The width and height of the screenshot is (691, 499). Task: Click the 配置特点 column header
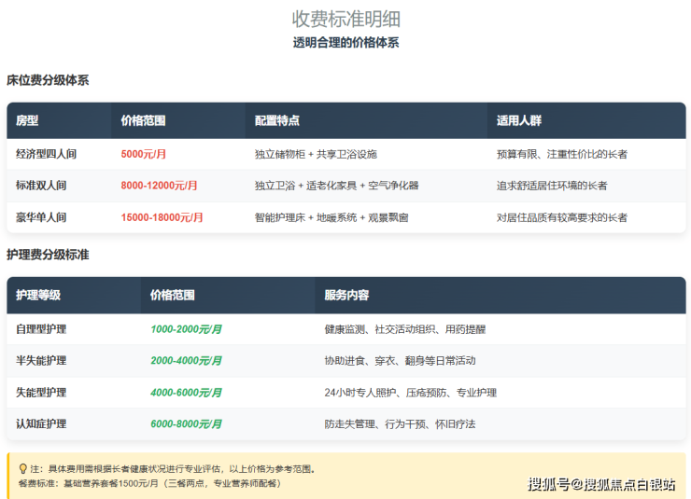point(277,121)
